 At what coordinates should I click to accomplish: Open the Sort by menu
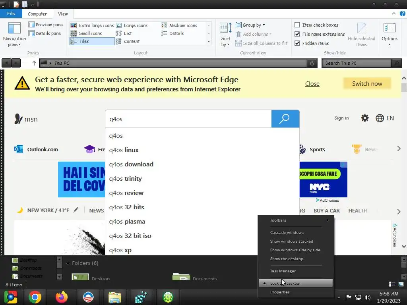[225, 35]
